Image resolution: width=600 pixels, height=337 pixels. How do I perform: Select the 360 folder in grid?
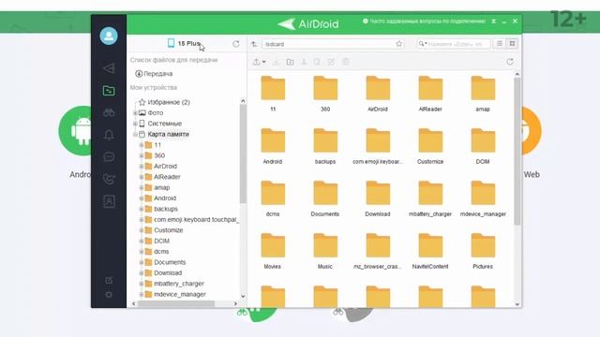coord(325,93)
